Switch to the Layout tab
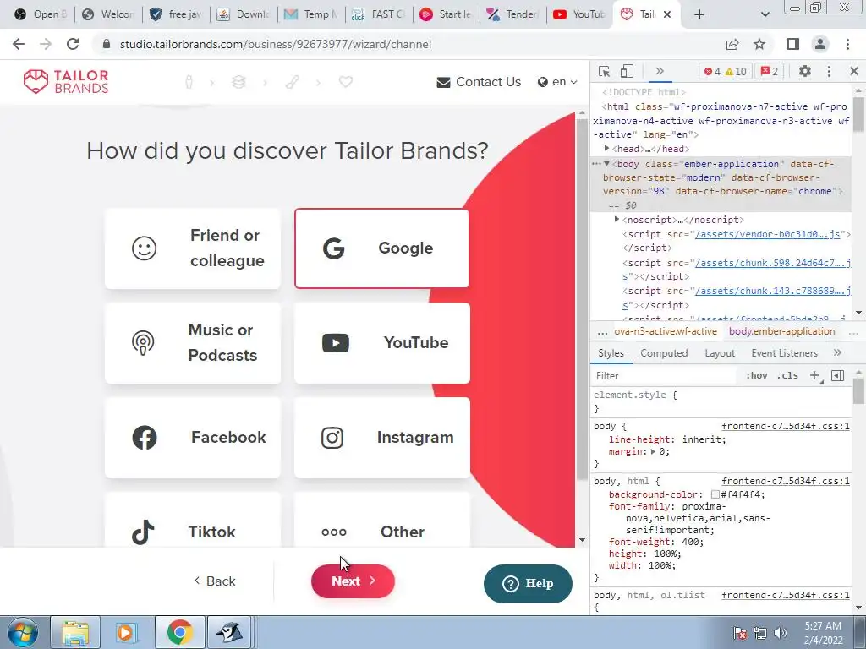 pos(720,353)
